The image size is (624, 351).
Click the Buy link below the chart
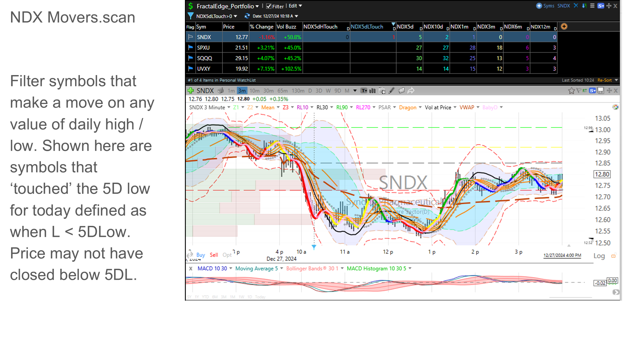click(201, 255)
